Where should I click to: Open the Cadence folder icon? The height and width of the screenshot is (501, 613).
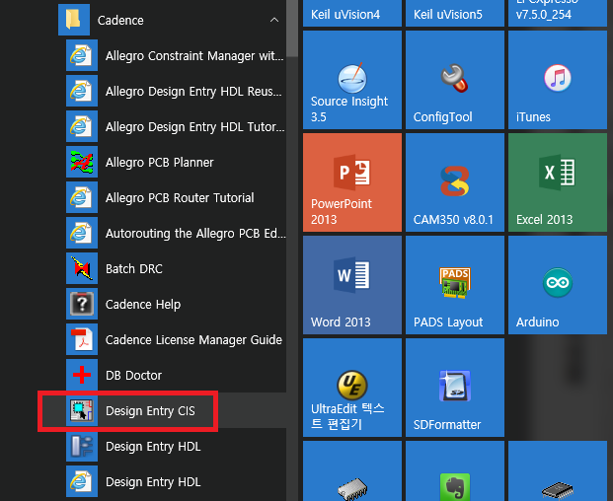74,20
